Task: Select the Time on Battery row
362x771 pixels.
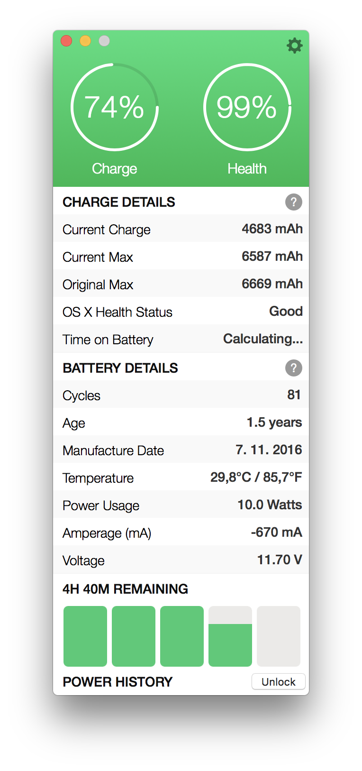Action: point(181,339)
